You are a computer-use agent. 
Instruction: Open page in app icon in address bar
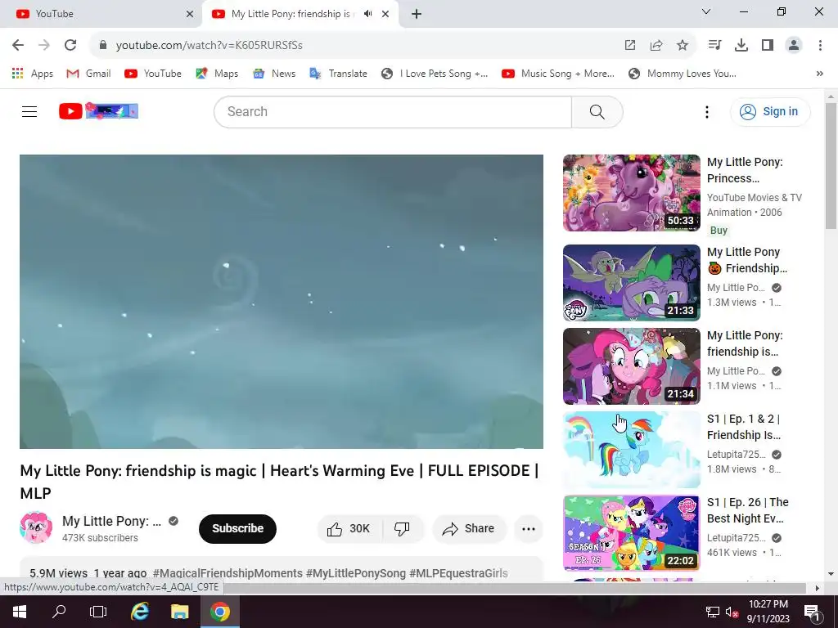click(x=630, y=46)
